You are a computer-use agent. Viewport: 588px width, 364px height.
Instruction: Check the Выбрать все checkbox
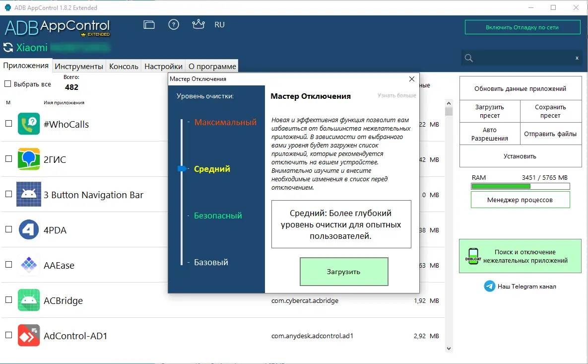point(8,83)
